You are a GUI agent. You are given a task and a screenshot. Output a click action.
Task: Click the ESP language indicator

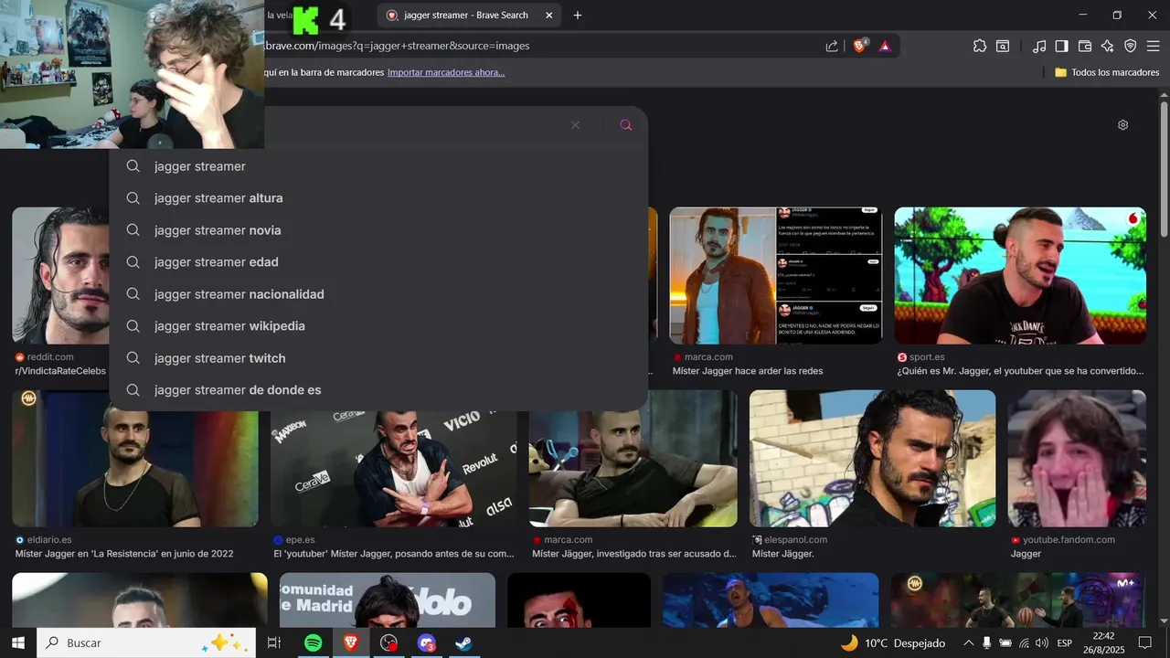pyautogui.click(x=1065, y=643)
